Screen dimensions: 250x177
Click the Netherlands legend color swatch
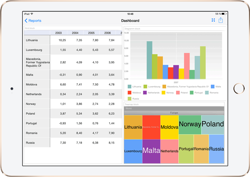(145, 93)
